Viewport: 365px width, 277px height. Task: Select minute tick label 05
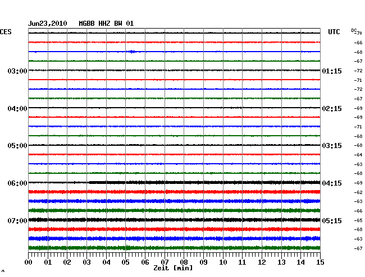[x=125, y=262]
